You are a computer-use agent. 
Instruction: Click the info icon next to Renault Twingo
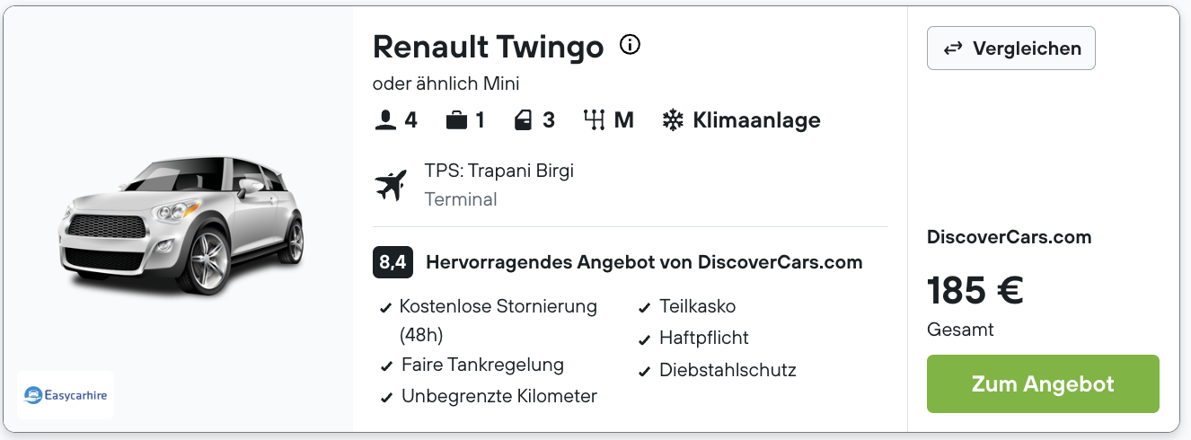click(631, 45)
